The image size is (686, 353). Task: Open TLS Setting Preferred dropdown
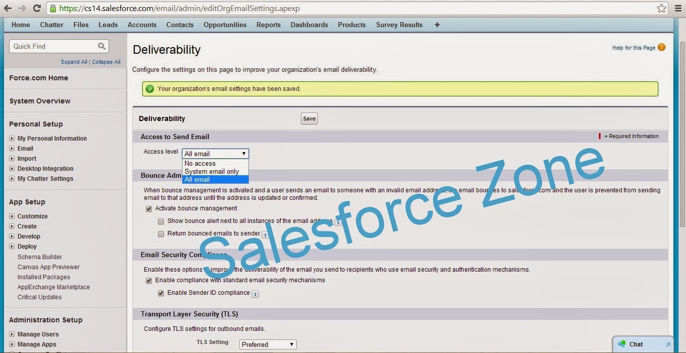[x=268, y=344]
